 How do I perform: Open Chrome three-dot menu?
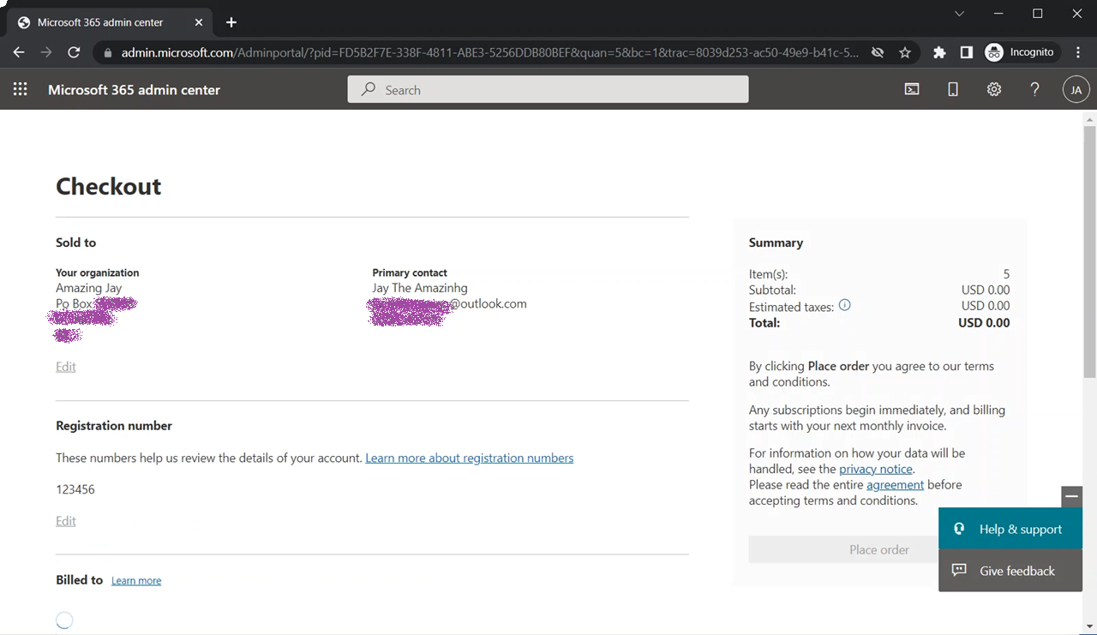1078,52
